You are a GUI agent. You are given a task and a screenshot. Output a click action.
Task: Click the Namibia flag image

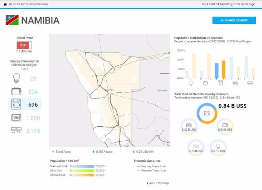[12, 20]
